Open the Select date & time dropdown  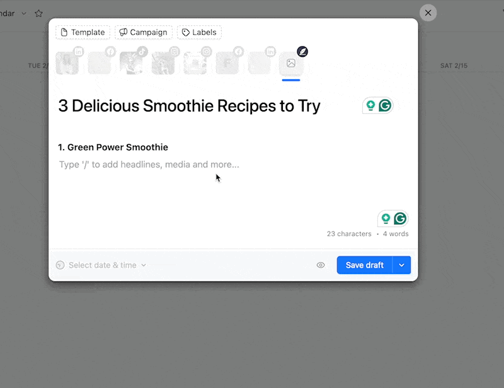click(x=101, y=265)
